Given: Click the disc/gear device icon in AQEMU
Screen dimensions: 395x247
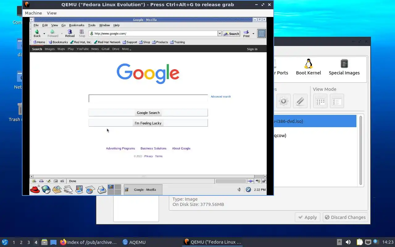Looking at the screenshot, I should click(x=283, y=101).
